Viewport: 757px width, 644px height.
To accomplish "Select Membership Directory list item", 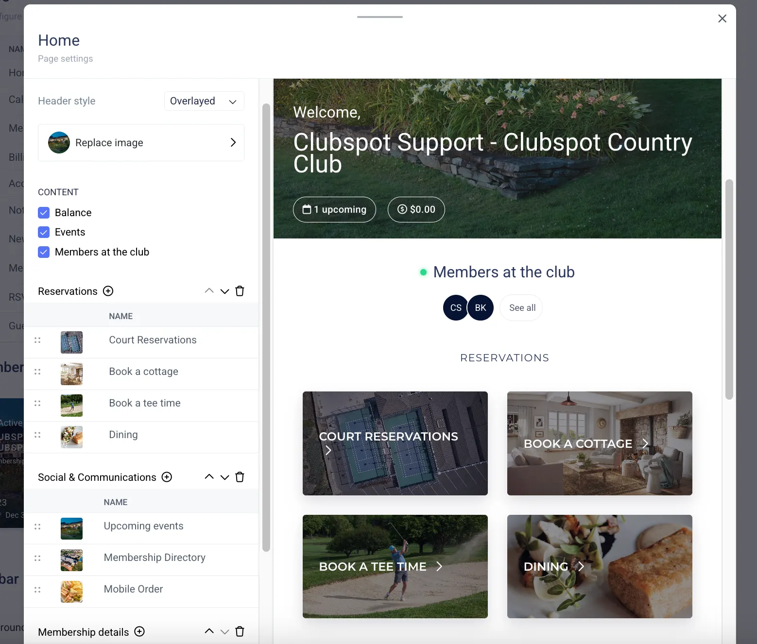I will coord(155,558).
